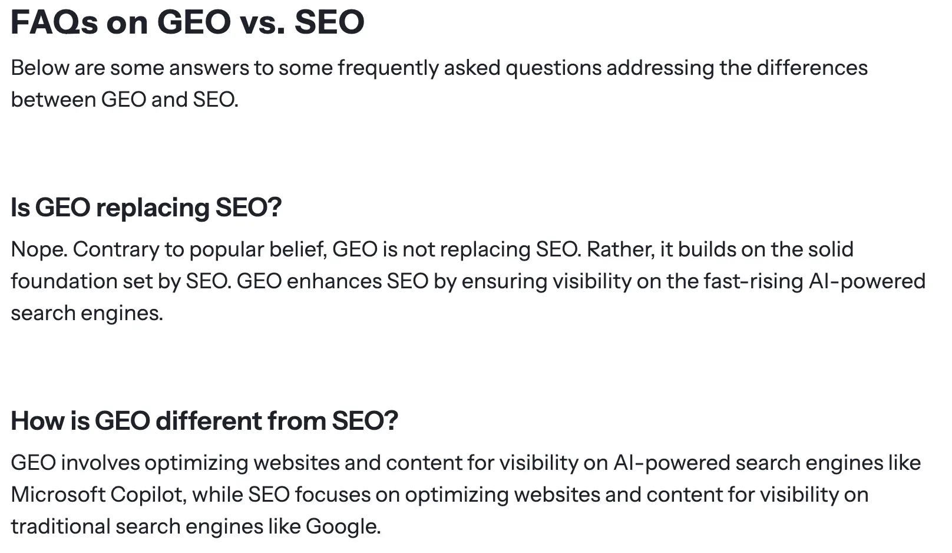The image size is (952, 553).
Task: Click the word "Nope." starting the first answer
Action: 39,249
